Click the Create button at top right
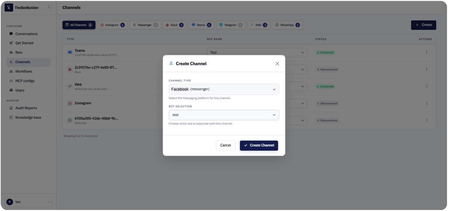The image size is (469, 211). click(424, 25)
